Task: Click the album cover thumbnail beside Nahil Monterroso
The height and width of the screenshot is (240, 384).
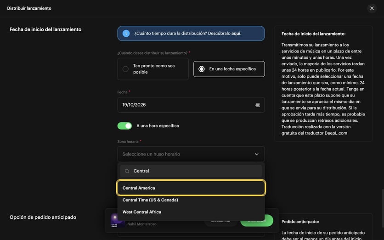Action: 118,220
